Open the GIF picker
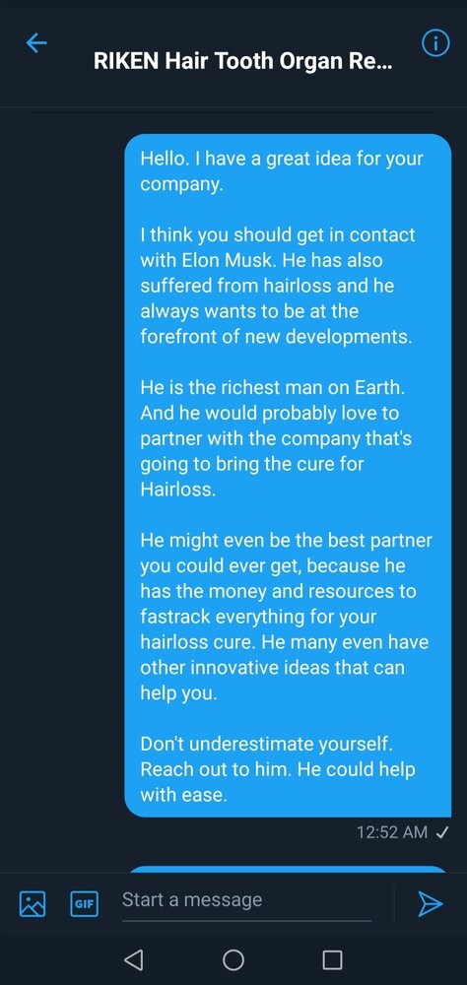Viewport: 467px width, 985px height. pos(84,904)
